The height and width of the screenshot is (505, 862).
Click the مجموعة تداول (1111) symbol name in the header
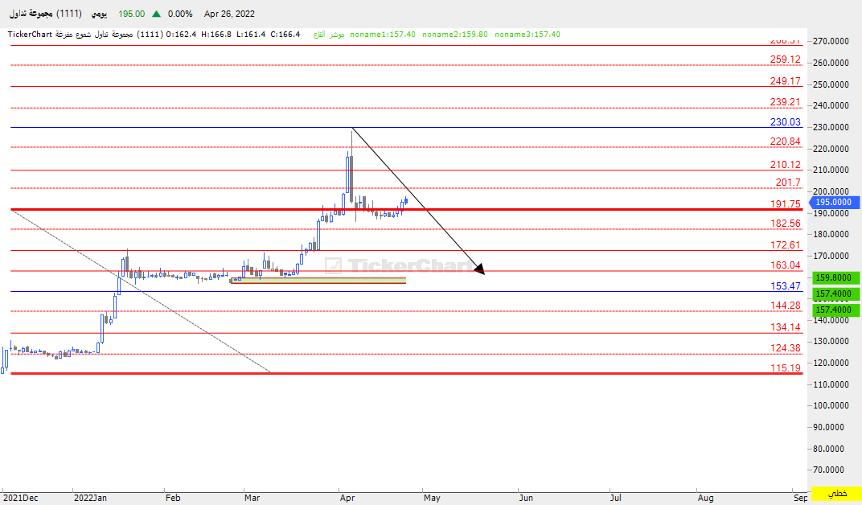[x=47, y=14]
